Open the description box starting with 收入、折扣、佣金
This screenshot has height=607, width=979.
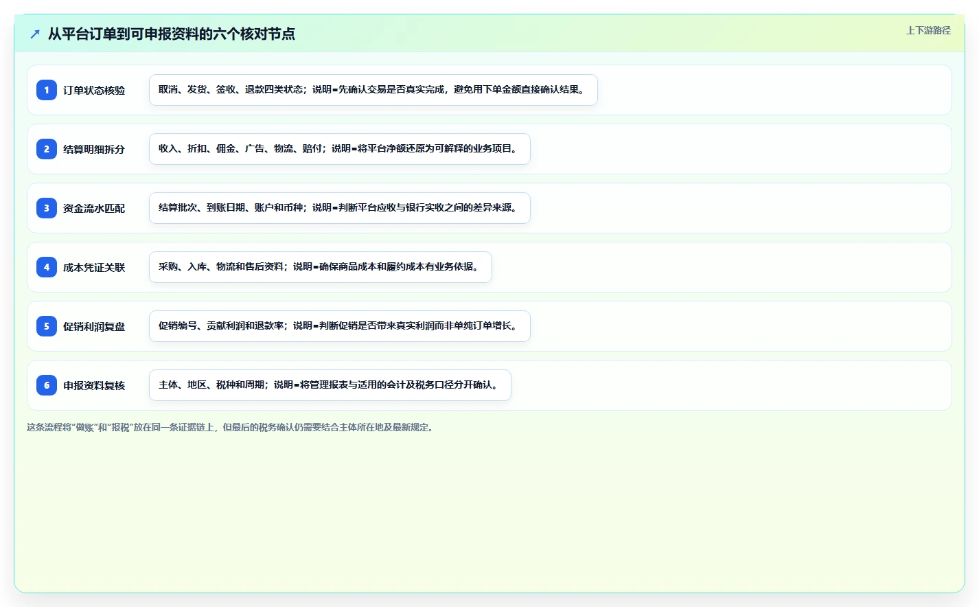tap(340, 149)
